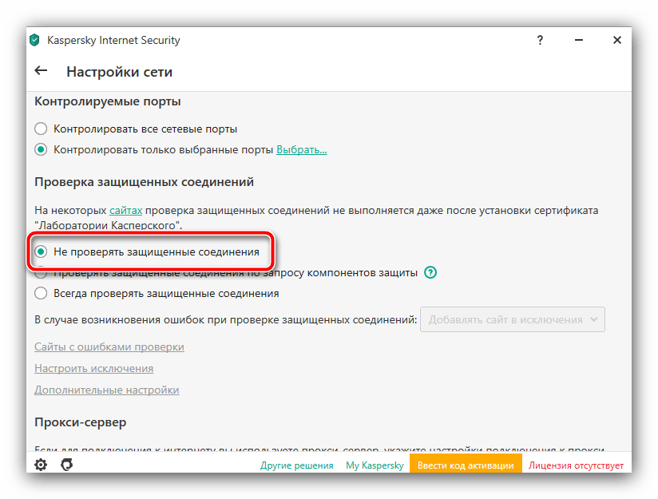Open support icon next to the gear
The width and height of the screenshot is (658, 499).
67,465
